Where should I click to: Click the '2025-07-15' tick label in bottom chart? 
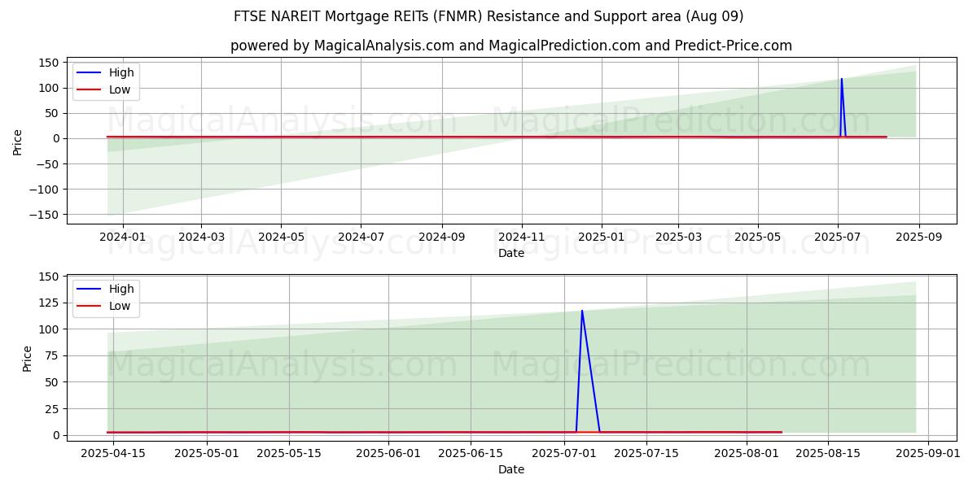(x=646, y=453)
